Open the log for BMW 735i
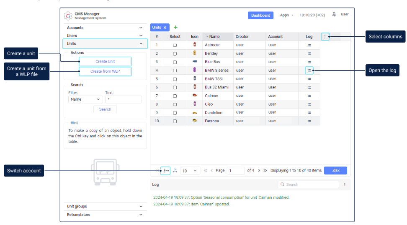Viewport: 407px width, 225px height. 309,79
